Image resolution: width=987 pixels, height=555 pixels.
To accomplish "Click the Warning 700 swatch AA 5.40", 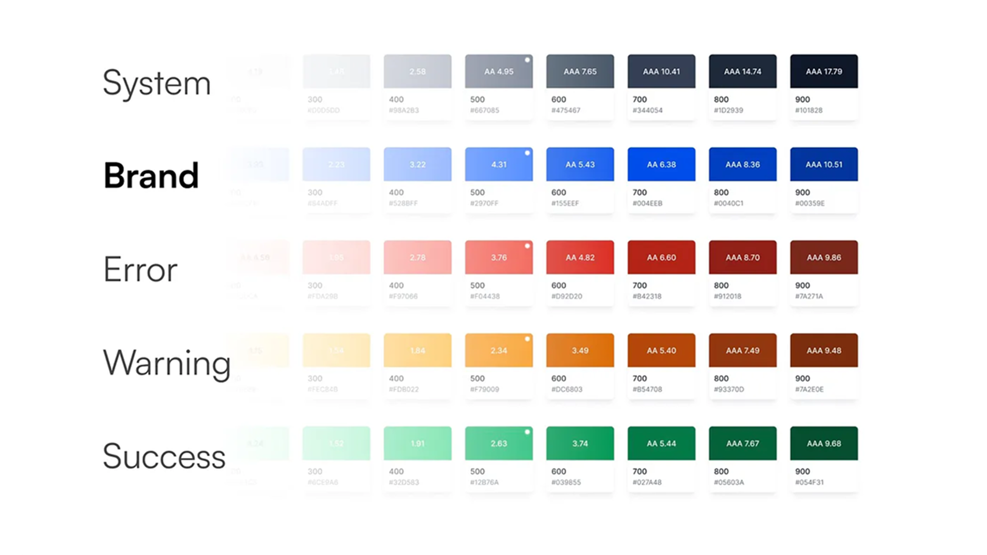I will (661, 350).
